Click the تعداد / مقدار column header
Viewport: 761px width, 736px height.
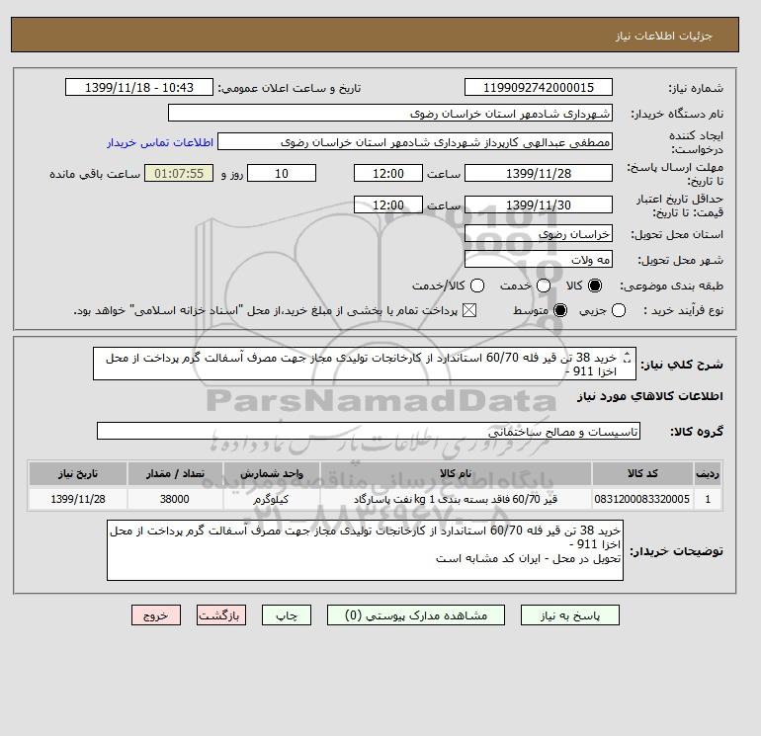pyautogui.click(x=175, y=473)
